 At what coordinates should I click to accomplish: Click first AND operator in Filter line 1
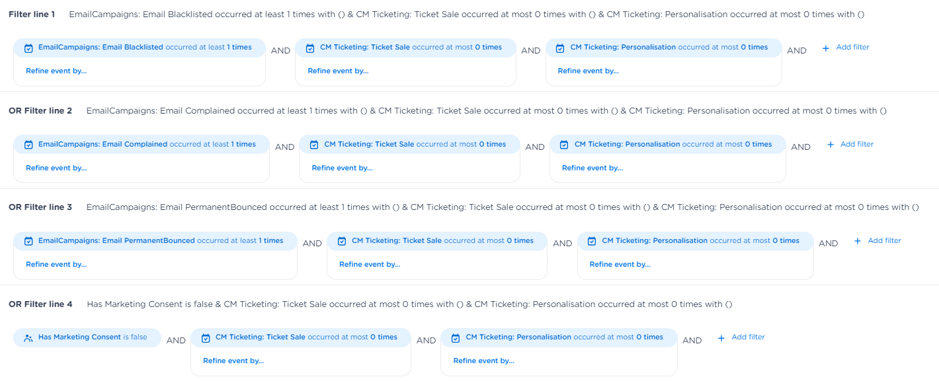tap(280, 50)
